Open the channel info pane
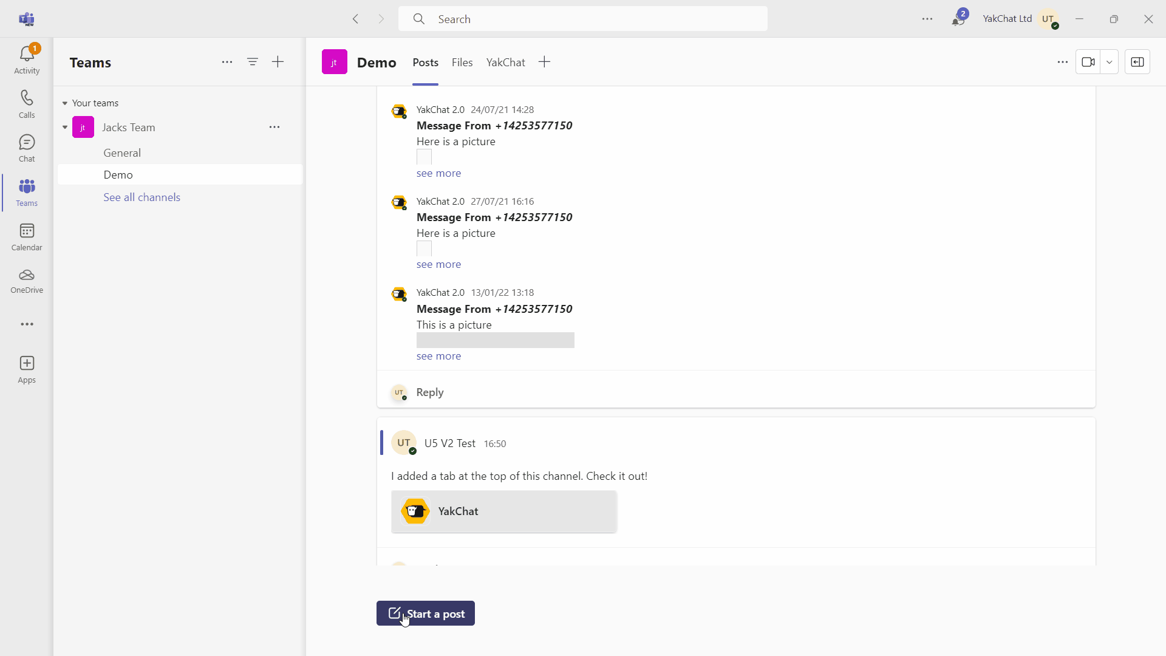Screen dimensions: 1166x656 pos(1137,62)
